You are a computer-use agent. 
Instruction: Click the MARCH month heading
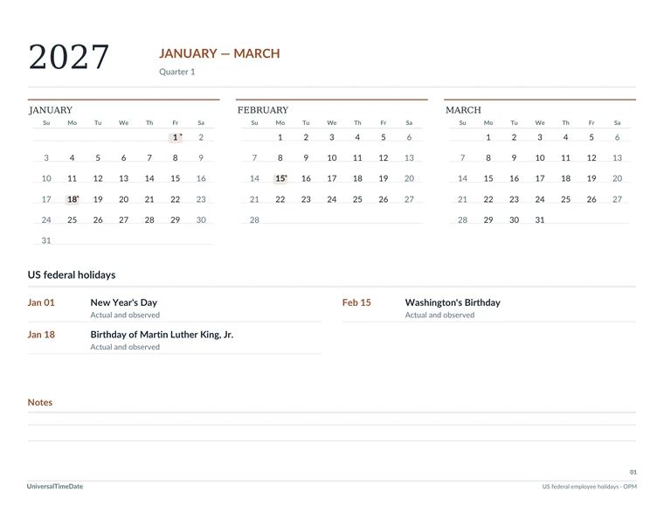click(x=463, y=110)
